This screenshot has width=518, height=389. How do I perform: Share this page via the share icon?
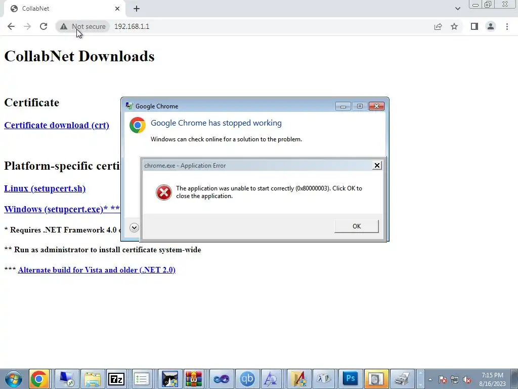click(438, 26)
